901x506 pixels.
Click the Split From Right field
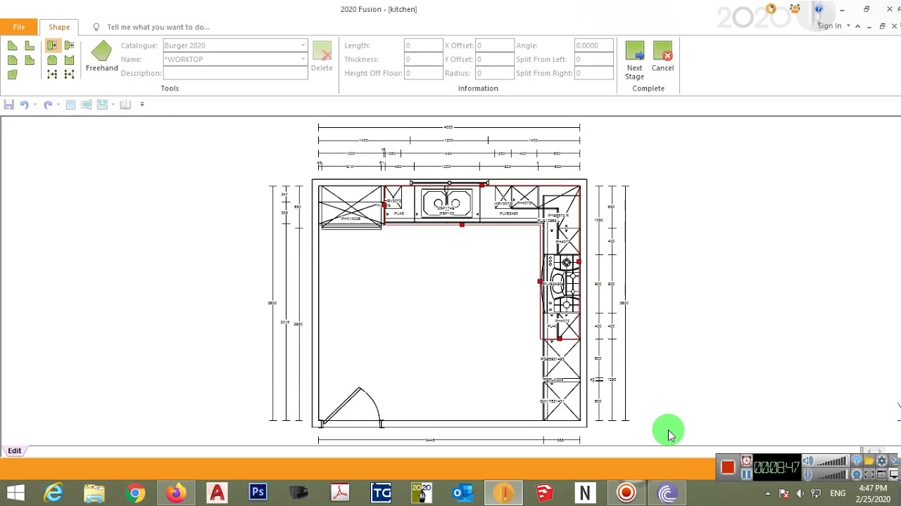pos(593,73)
